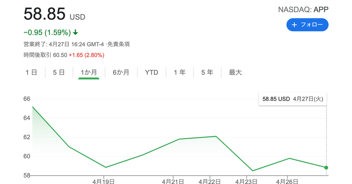Click the NASDAQ: APP ticker text
The width and height of the screenshot is (352, 184).
(x=303, y=10)
